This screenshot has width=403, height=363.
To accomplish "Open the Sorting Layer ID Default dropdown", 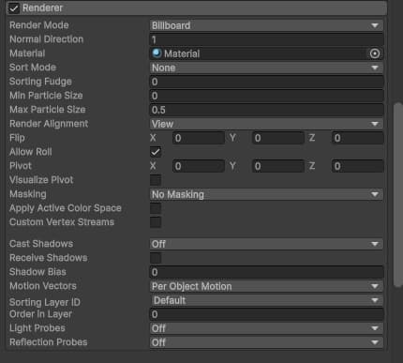I will click(266, 300).
